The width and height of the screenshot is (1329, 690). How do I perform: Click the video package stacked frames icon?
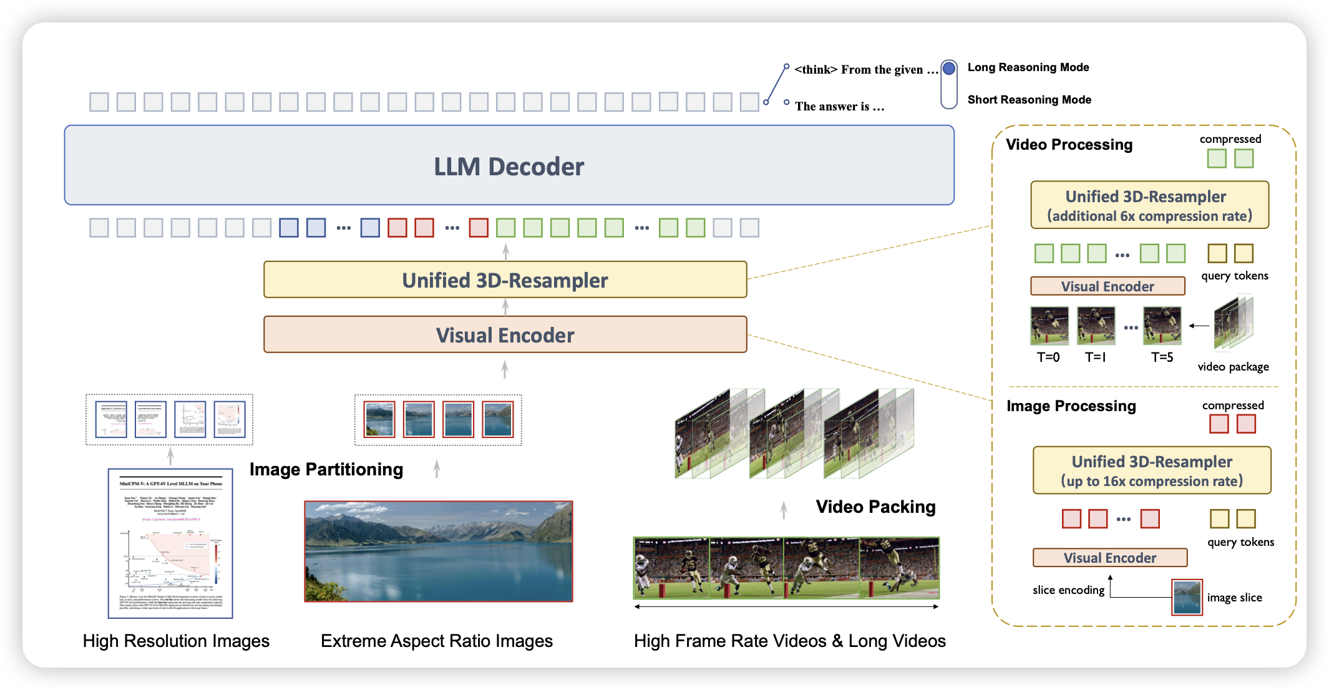(x=1233, y=323)
